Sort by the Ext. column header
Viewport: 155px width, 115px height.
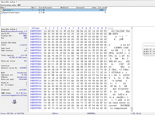(34, 7)
